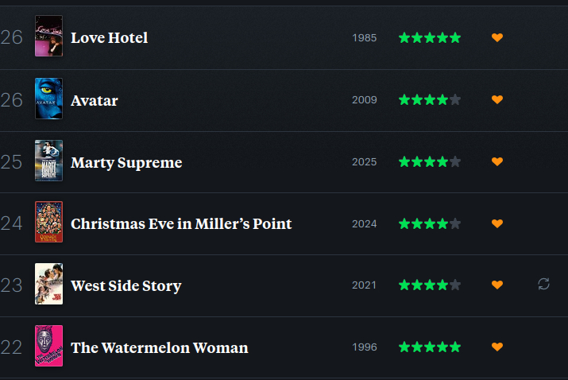Click the Love Hotel poster thumbnail
The width and height of the screenshot is (568, 380).
(48, 37)
